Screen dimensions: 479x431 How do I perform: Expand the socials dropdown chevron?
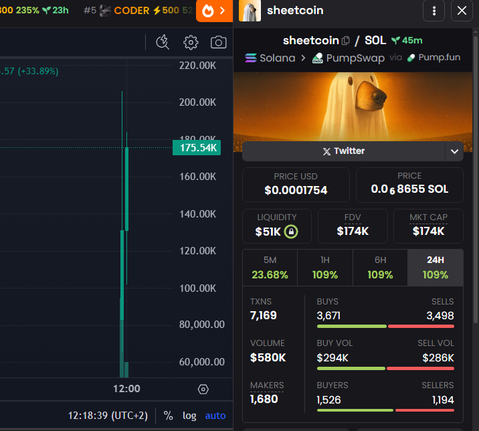click(454, 151)
